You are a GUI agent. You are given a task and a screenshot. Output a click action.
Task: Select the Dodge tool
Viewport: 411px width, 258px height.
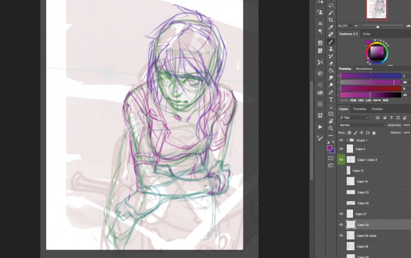coord(331,85)
